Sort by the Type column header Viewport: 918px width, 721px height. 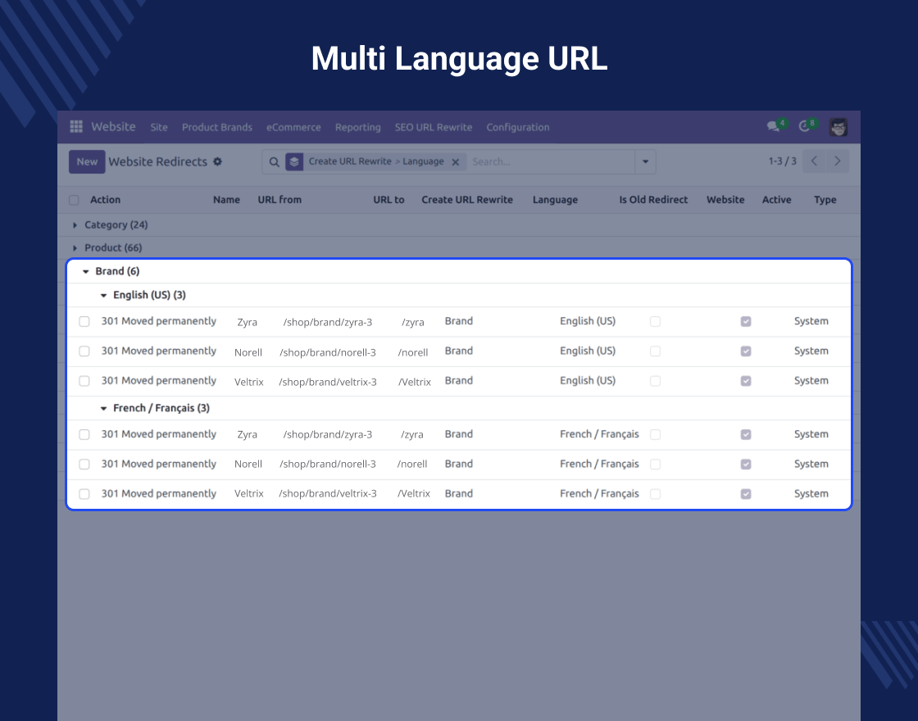point(825,200)
